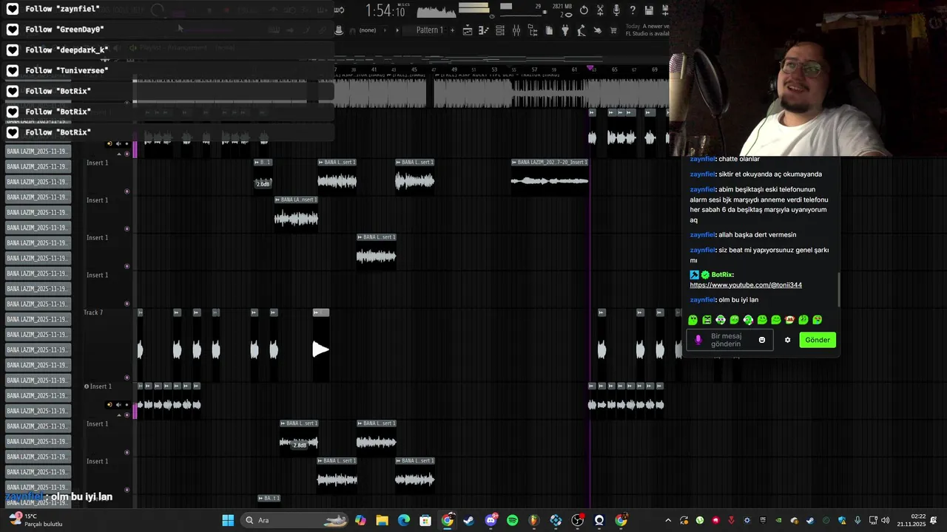Save the project with floppy icon

[x=649, y=10]
